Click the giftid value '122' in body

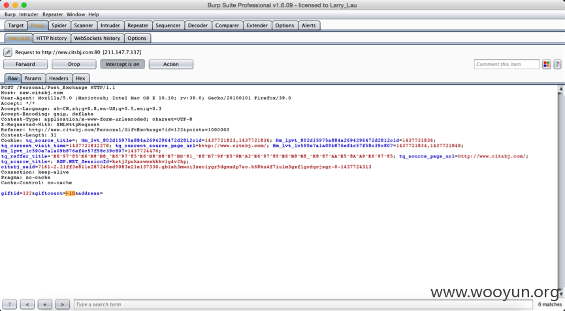[x=27, y=193]
